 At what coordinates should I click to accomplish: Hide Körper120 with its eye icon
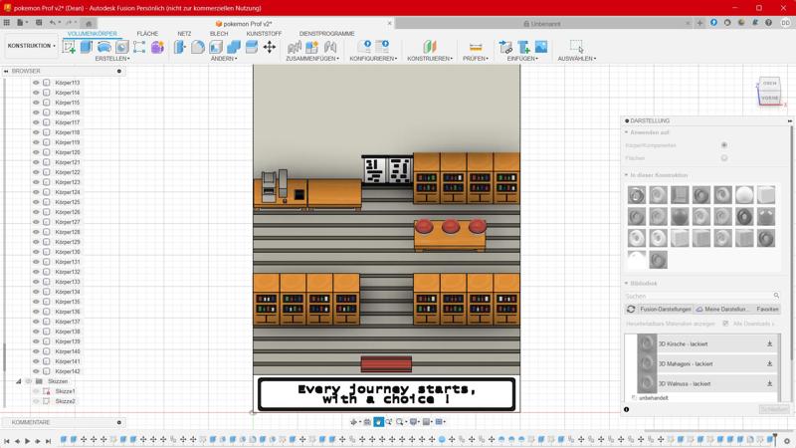[x=36, y=152]
